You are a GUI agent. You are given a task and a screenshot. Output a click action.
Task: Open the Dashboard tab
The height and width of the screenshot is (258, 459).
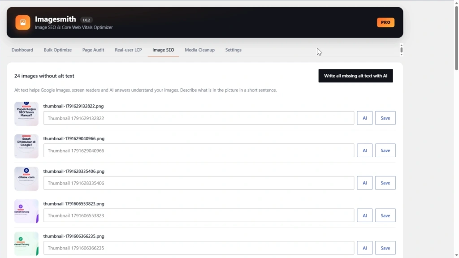[x=22, y=50]
